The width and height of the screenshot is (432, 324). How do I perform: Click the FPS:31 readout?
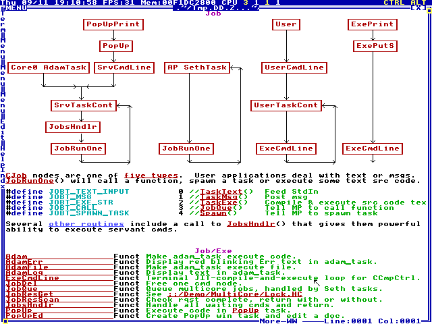pyautogui.click(x=119, y=3)
